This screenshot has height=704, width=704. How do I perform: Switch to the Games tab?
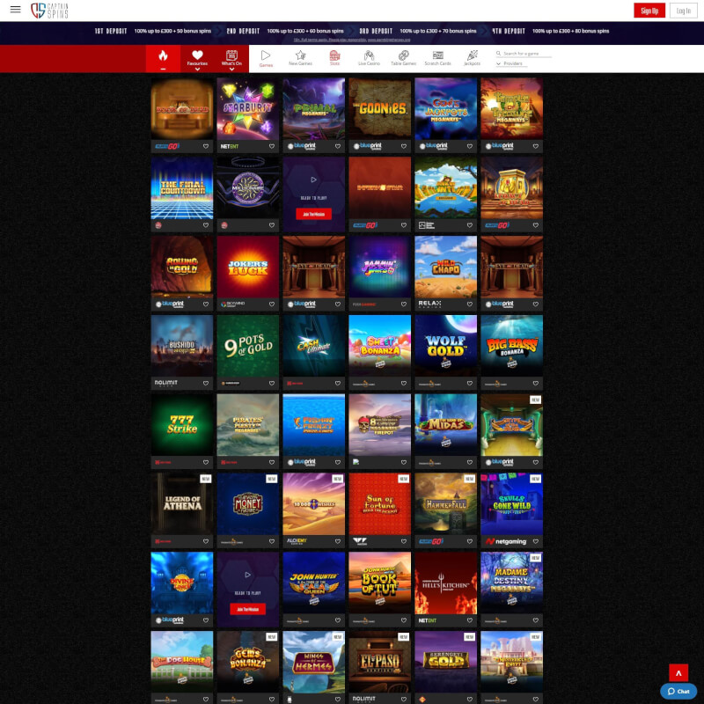(x=266, y=58)
